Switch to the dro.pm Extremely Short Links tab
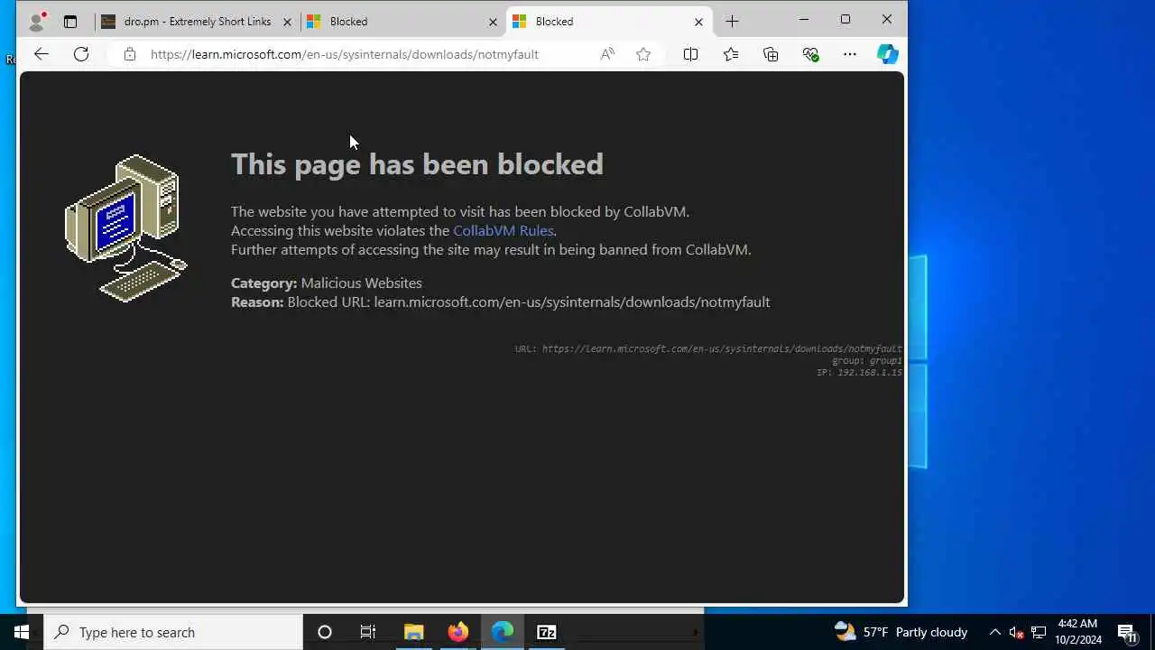Screen dimensions: 1155x650 [197, 22]
